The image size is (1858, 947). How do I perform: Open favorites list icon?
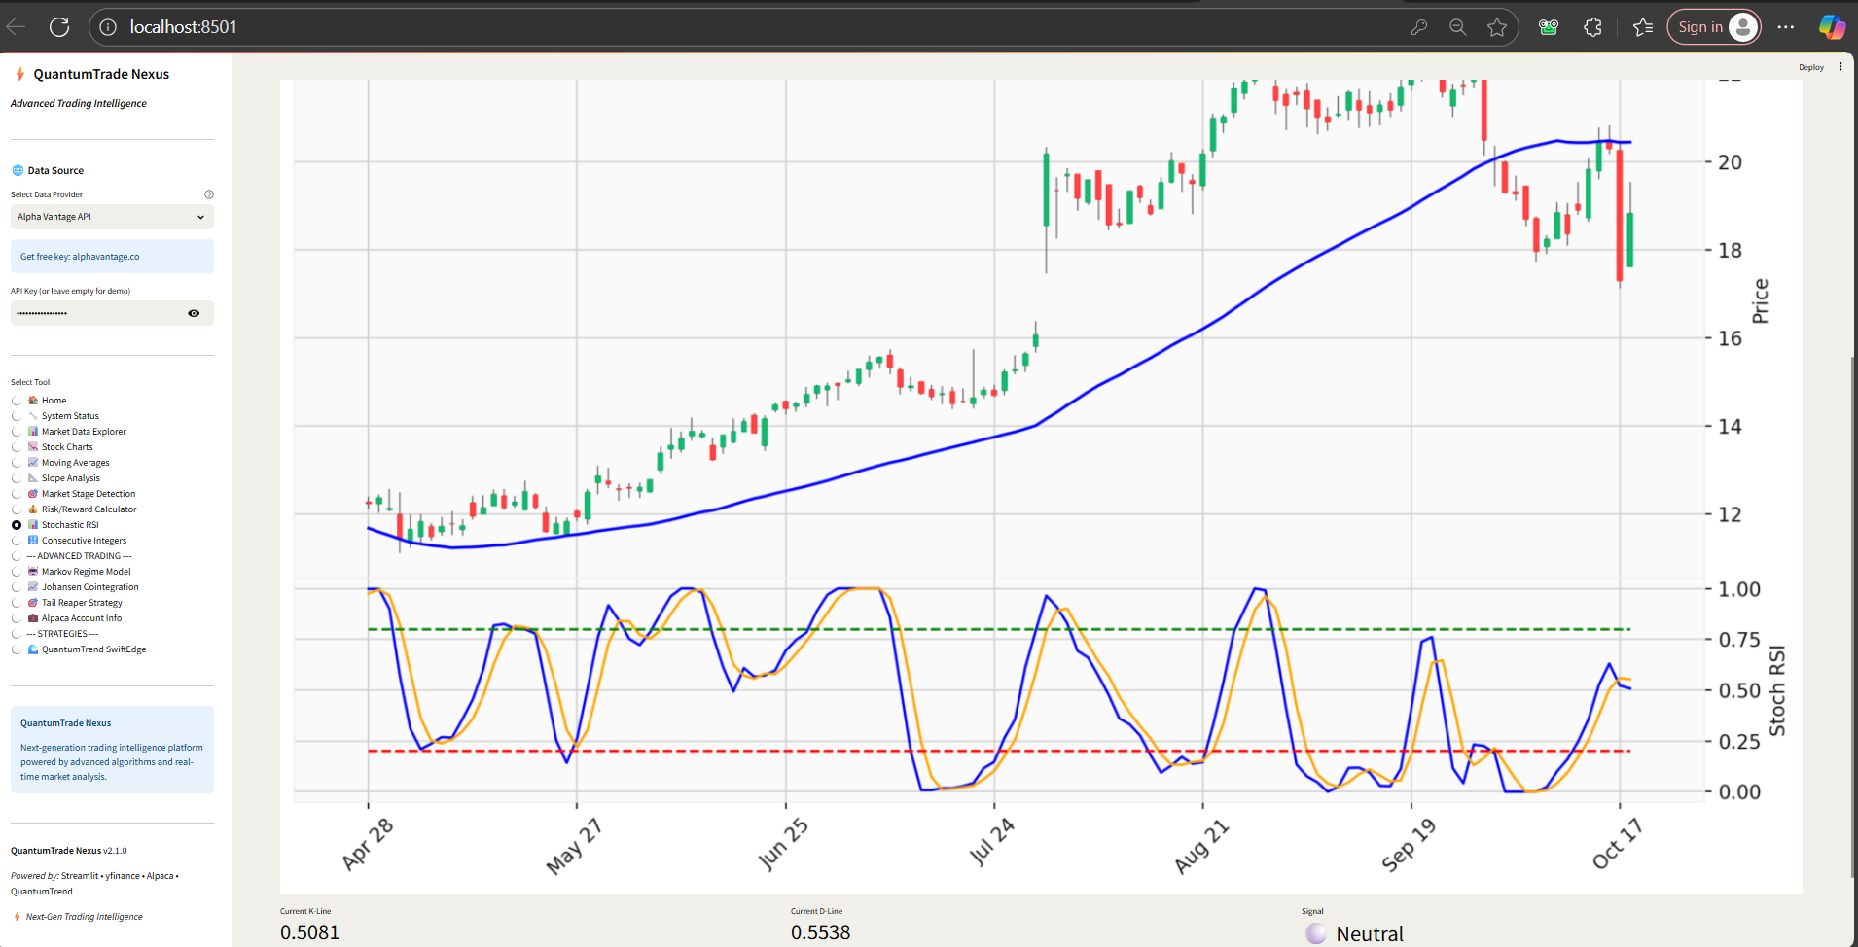(1643, 27)
